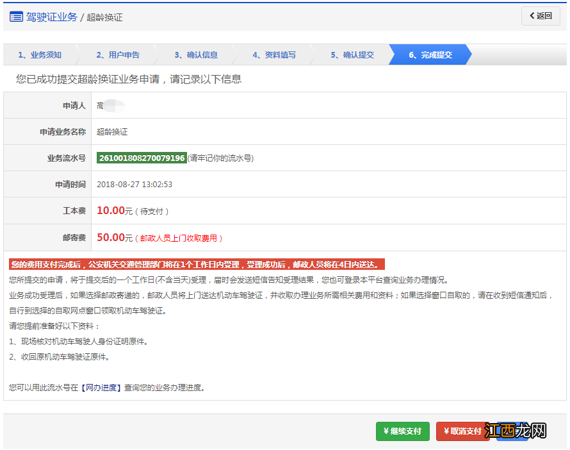The width and height of the screenshot is (570, 450).
Task: Select step tab 1、业务须知
Action: pyautogui.click(x=38, y=54)
